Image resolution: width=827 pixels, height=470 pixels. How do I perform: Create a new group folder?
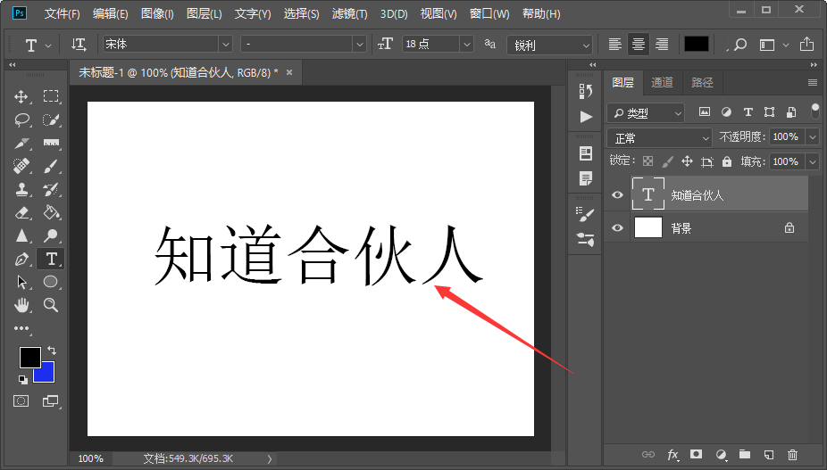pyautogui.click(x=745, y=454)
